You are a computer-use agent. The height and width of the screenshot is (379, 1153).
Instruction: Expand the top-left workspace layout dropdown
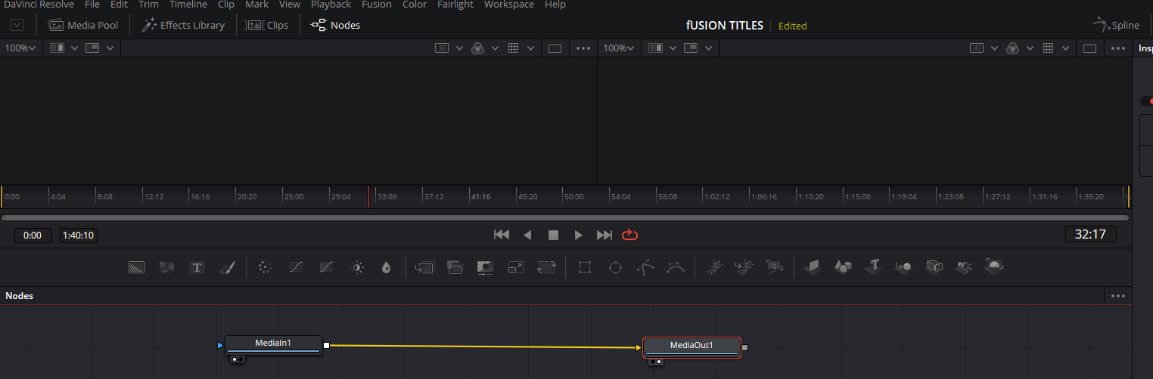click(17, 25)
